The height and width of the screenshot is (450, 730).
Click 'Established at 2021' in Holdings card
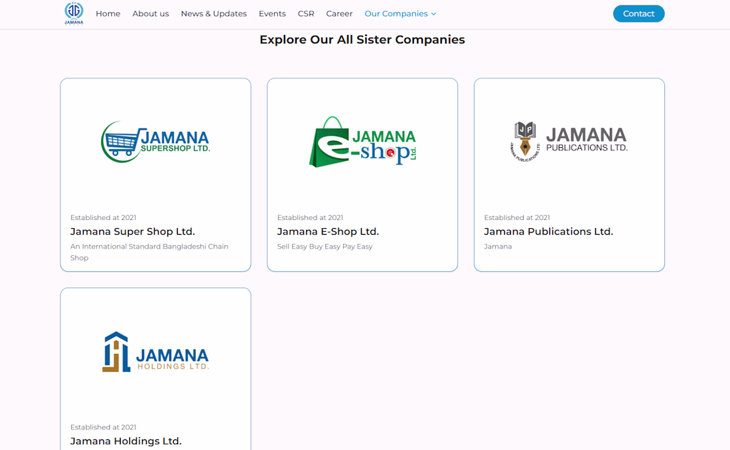(104, 427)
